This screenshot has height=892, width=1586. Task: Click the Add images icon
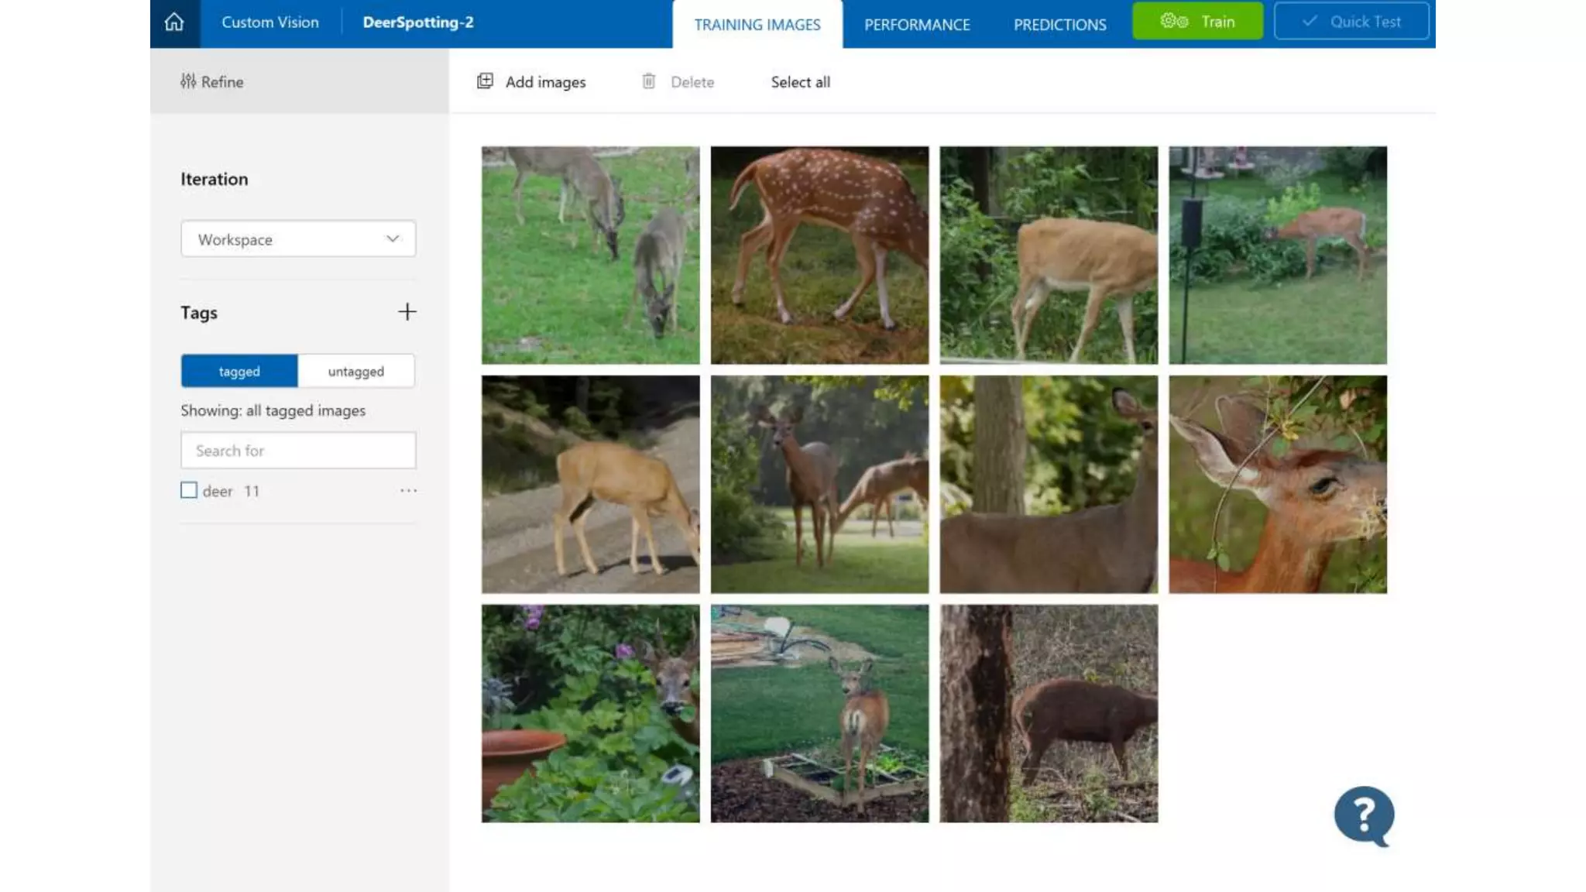(x=486, y=81)
